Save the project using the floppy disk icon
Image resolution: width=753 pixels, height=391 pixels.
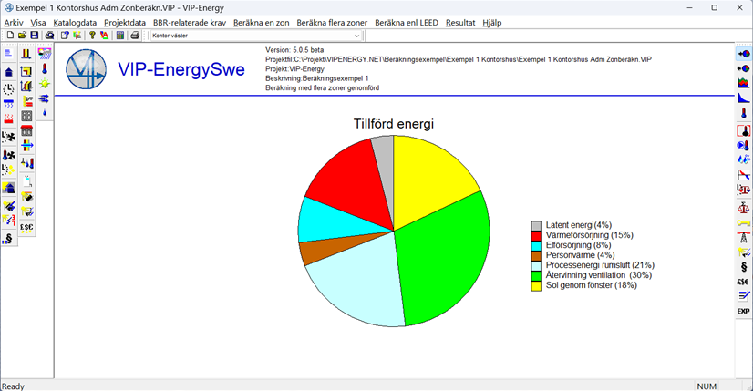35,36
